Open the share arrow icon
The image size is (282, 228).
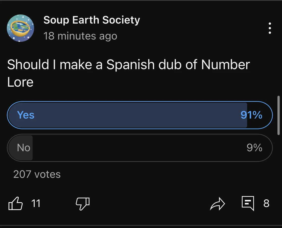point(218,203)
